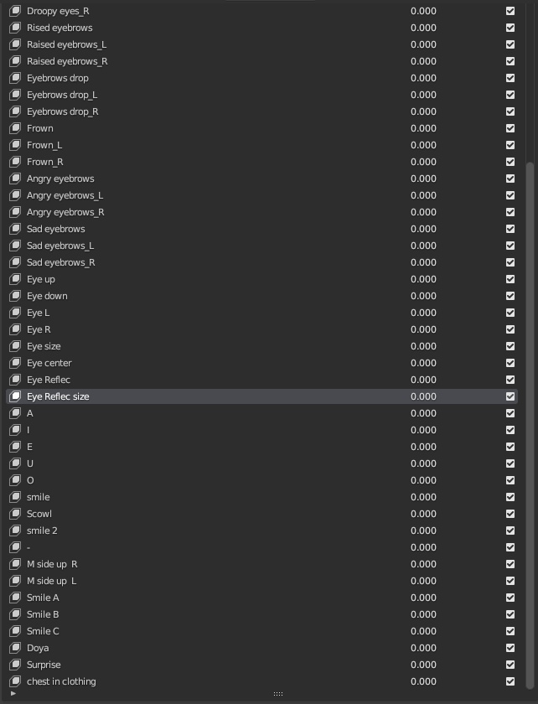The image size is (538, 704).
Task: Click the shape key icon for Eye center
Action: point(15,363)
